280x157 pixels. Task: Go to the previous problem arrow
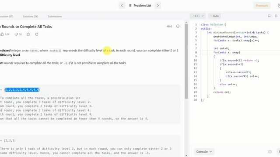(122, 6)
